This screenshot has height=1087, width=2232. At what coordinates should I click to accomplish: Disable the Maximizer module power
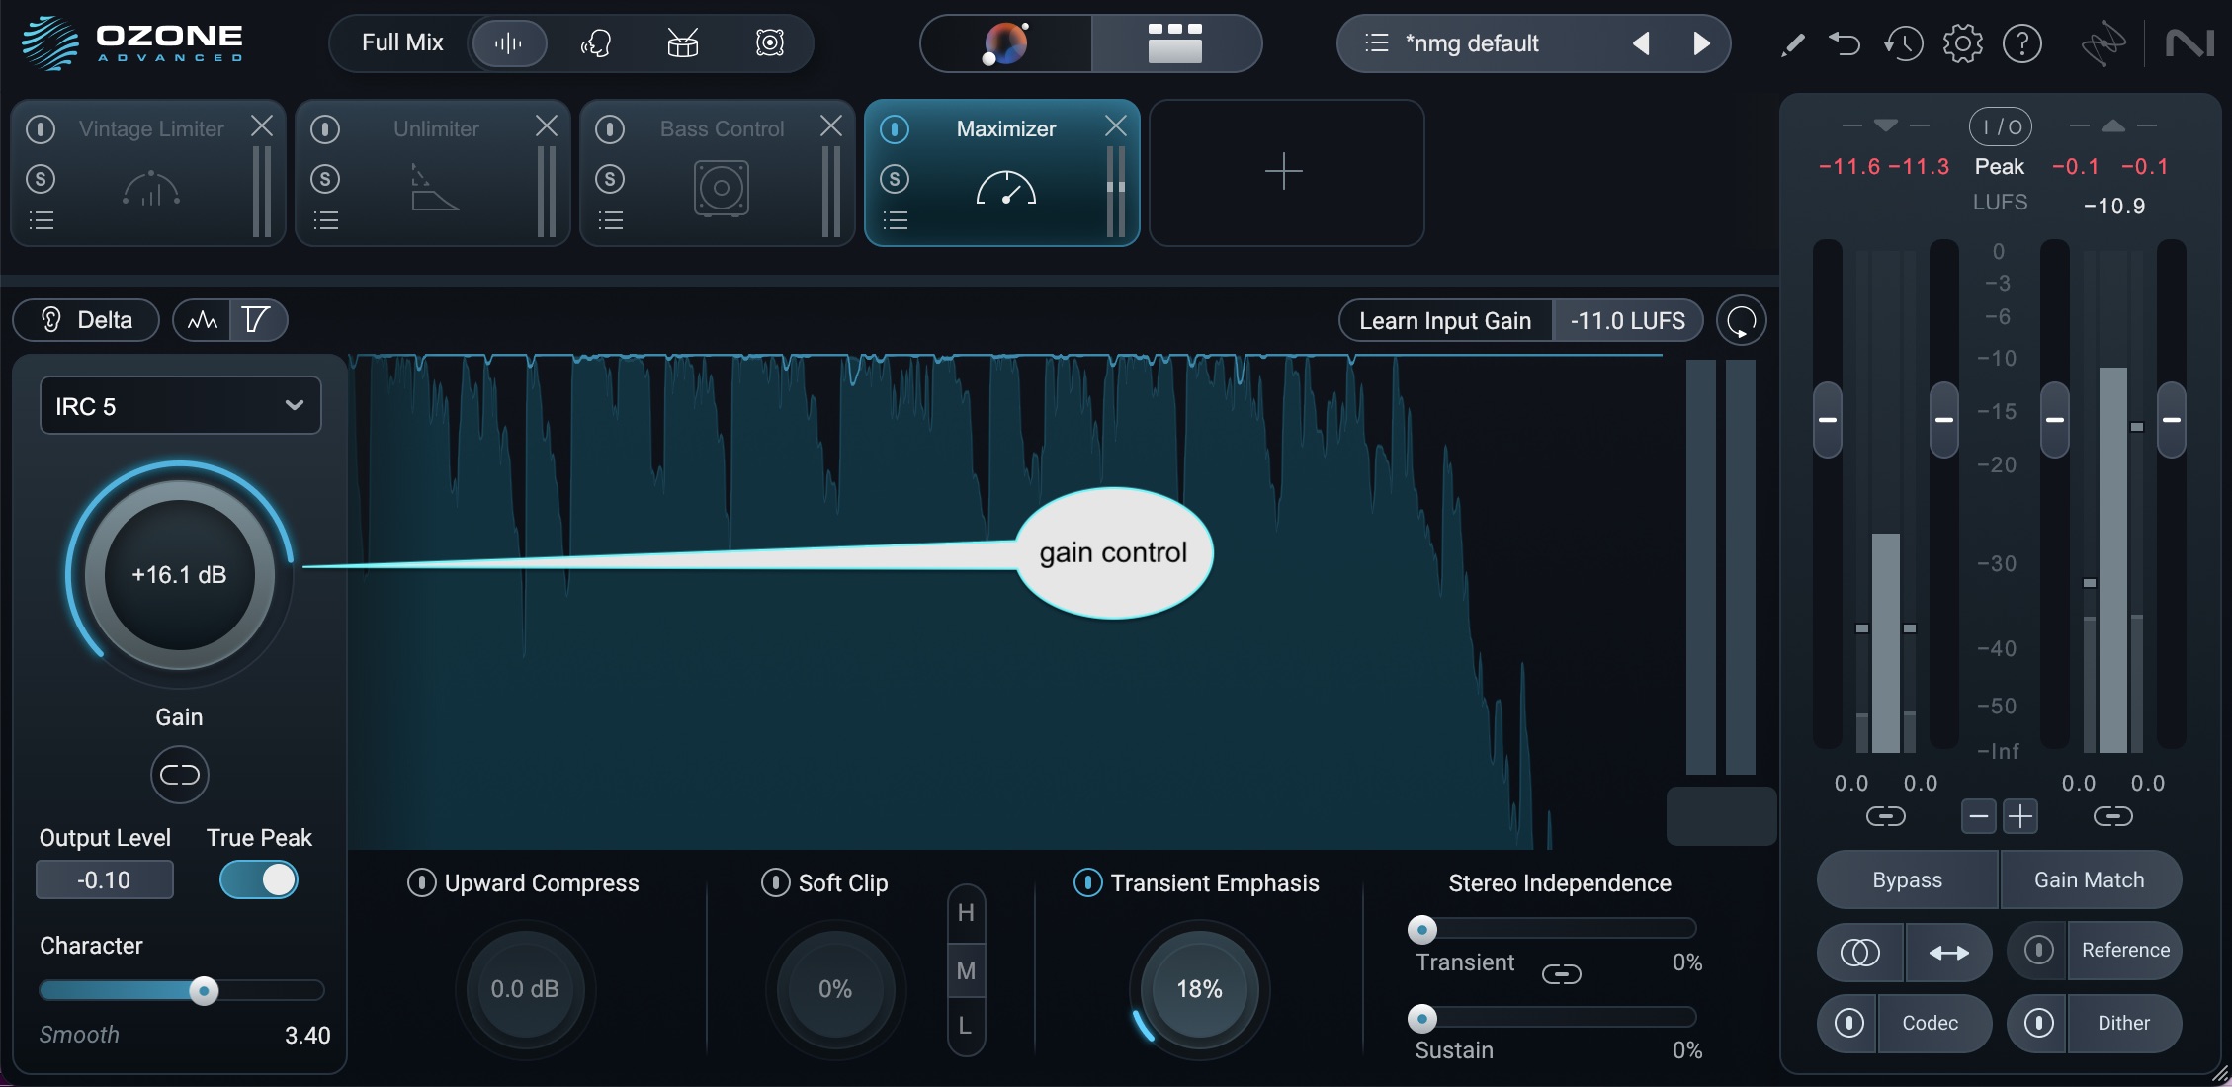[x=895, y=128]
